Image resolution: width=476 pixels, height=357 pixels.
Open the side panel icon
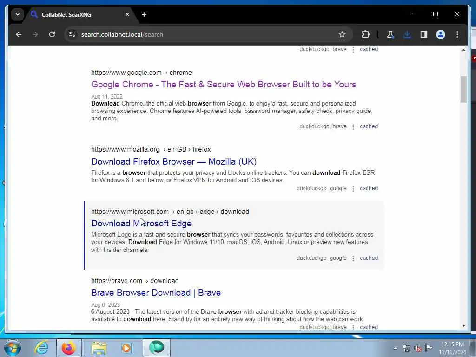pos(424,34)
